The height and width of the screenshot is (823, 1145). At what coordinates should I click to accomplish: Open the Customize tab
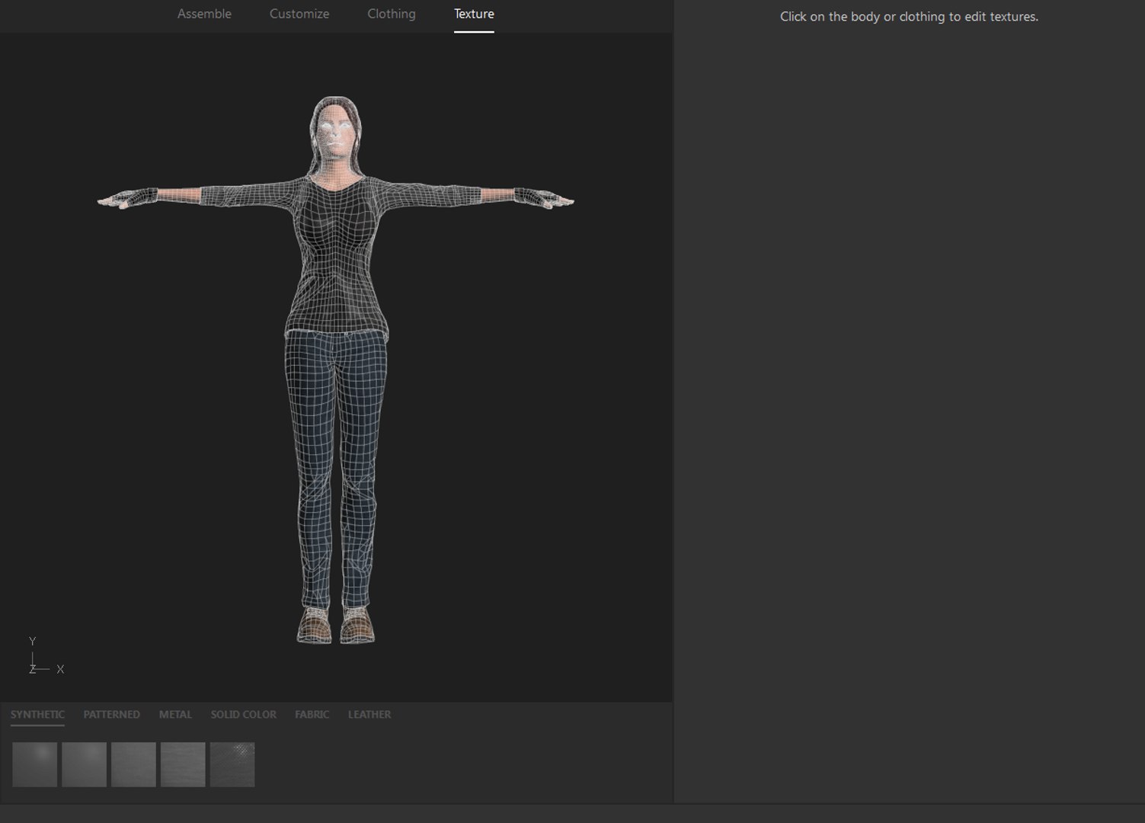pos(299,14)
